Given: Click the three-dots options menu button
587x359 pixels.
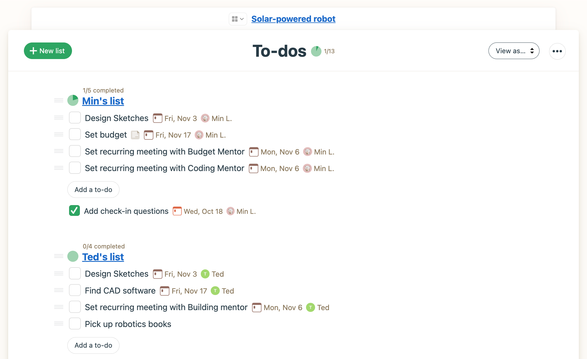Looking at the screenshot, I should click(x=557, y=51).
